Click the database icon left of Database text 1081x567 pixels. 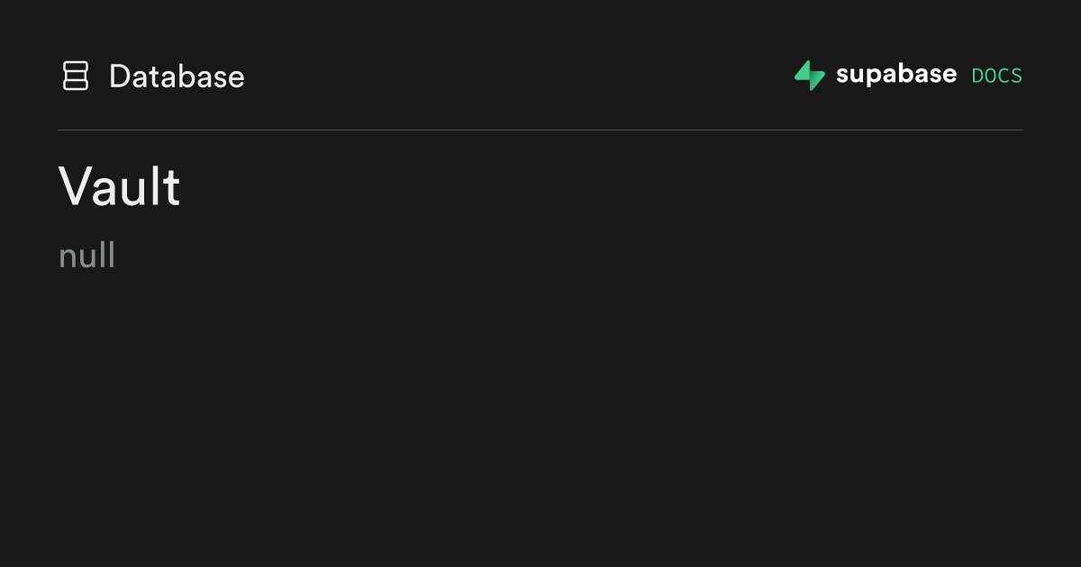[x=76, y=76]
